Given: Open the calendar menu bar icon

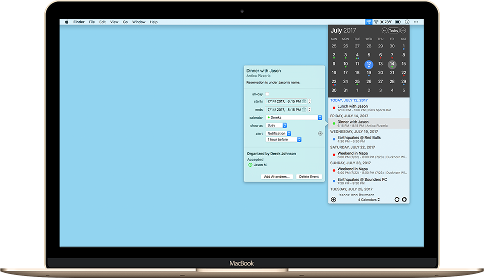Looking at the screenshot, I should [x=369, y=22].
